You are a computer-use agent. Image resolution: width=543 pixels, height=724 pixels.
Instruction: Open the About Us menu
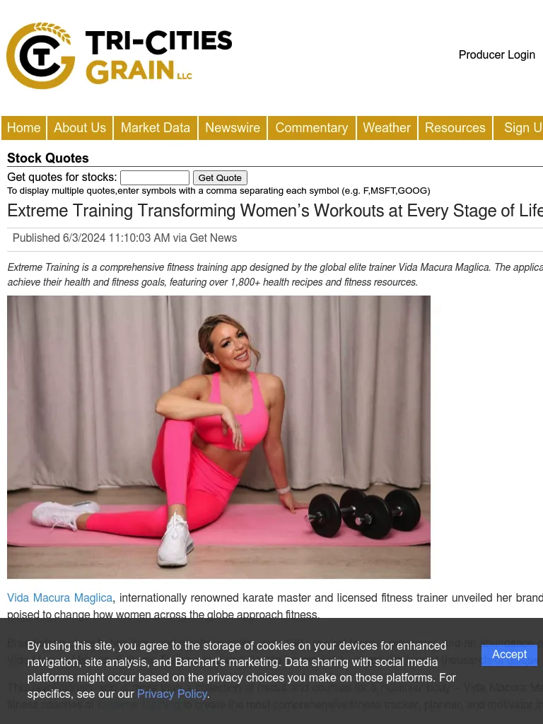point(80,128)
